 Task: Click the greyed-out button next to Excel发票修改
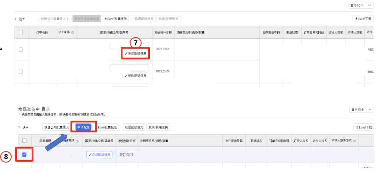(87, 19)
